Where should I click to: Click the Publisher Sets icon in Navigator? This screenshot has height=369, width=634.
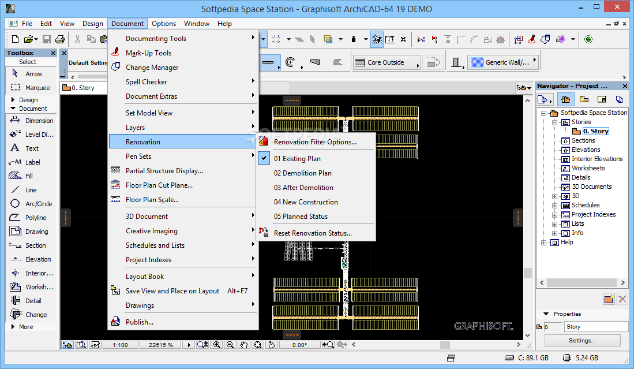[x=619, y=99]
